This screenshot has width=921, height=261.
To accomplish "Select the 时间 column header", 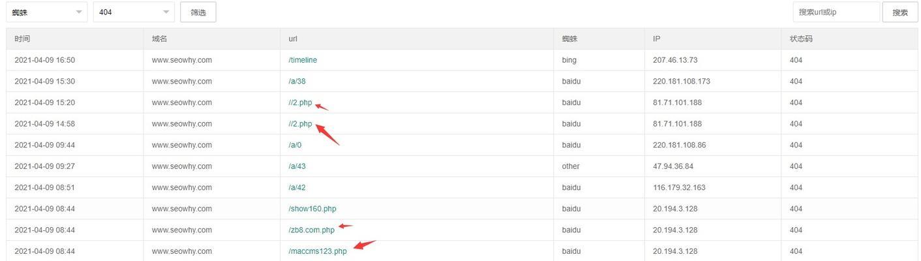I will tap(22, 38).
